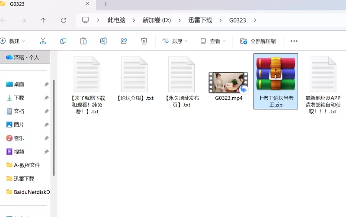Unpin 音乐 using its pin icon
346x217 pixels.
[46, 138]
